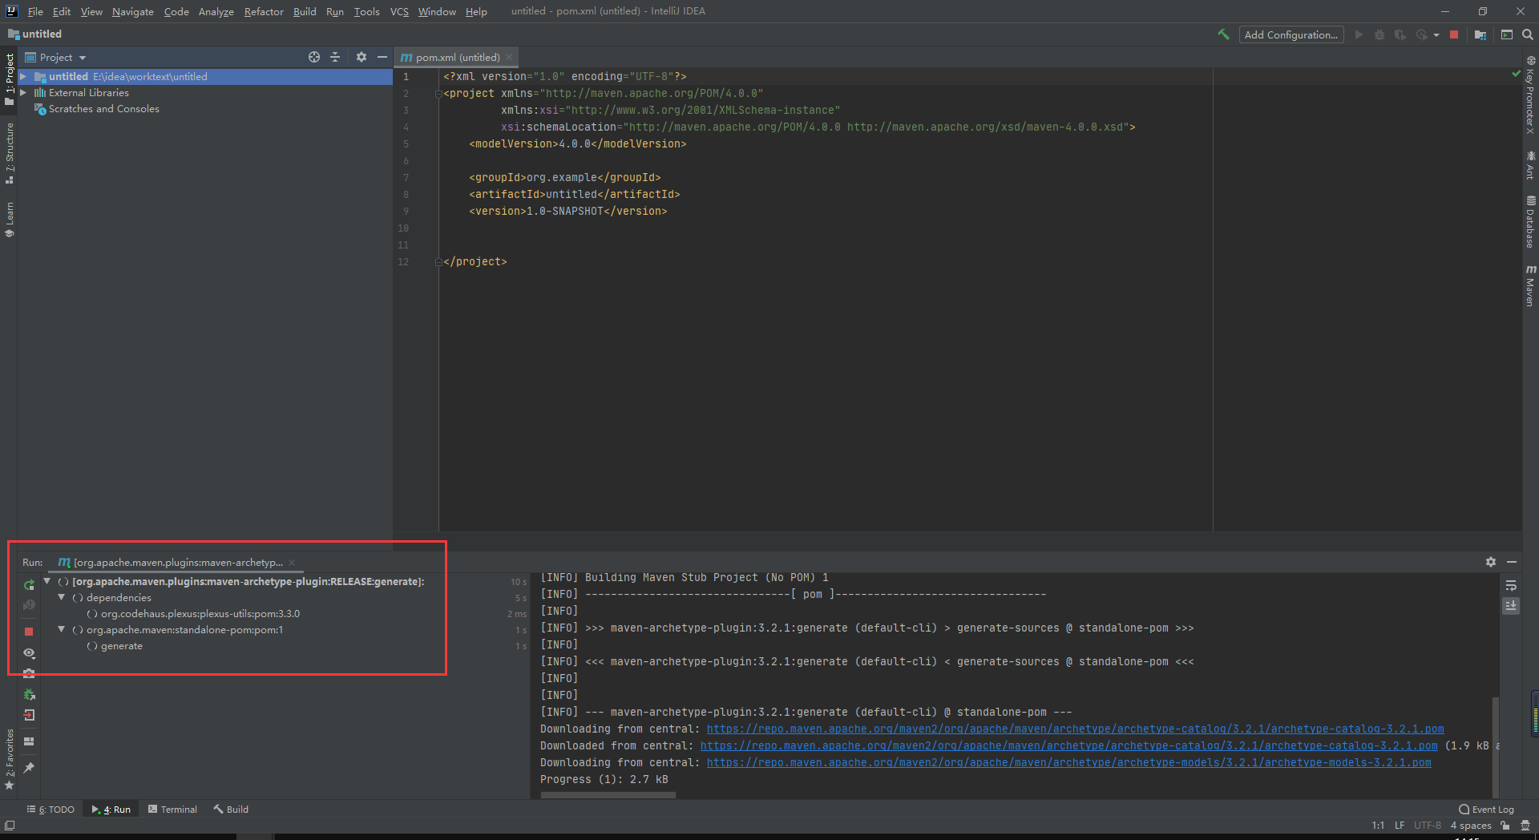Screen dimensions: 1539x840
Task: Locate the open file with the Project panel crosshair icon
Action: (x=314, y=57)
